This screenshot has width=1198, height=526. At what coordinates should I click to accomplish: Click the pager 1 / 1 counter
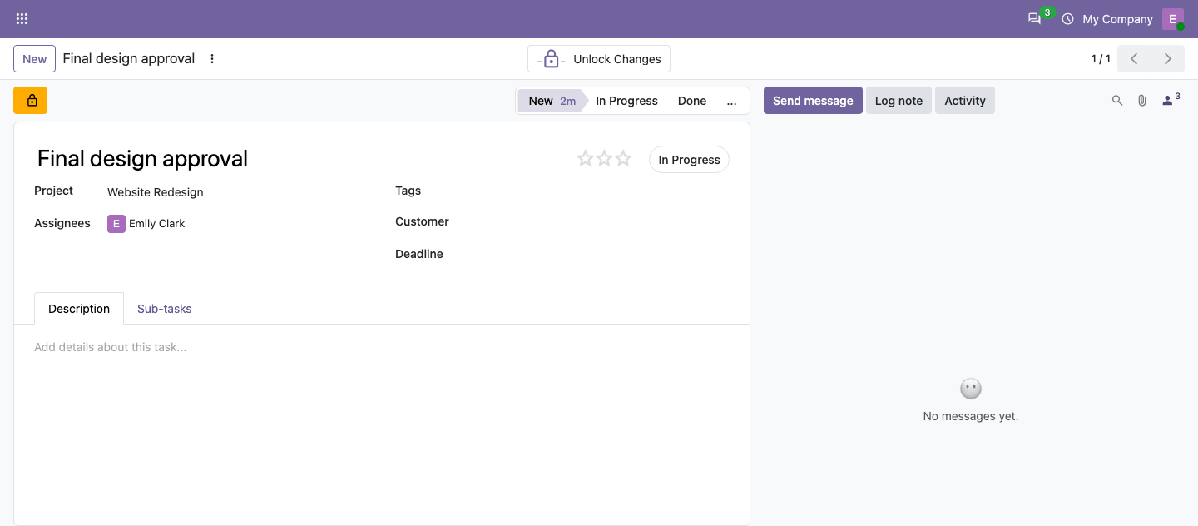(x=1101, y=59)
